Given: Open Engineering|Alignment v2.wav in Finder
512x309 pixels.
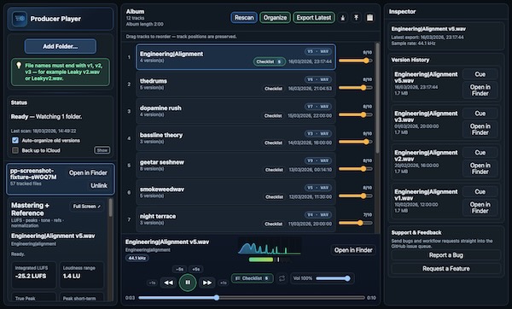Looking at the screenshot, I should tap(480, 168).
